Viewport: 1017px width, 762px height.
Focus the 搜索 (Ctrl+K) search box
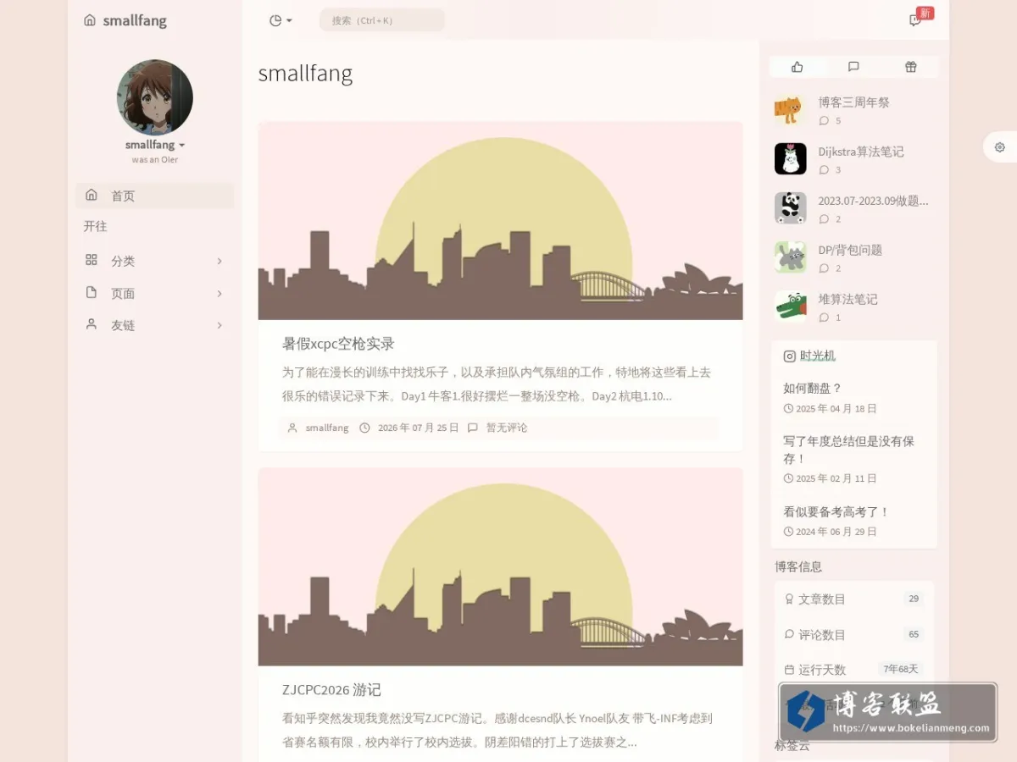click(x=382, y=20)
